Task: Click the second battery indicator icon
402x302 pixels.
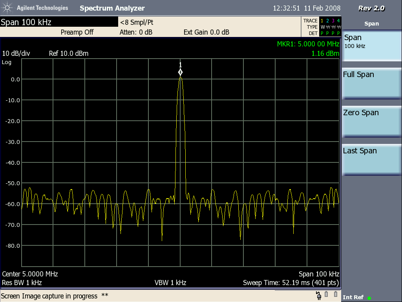Action: [336, 294]
